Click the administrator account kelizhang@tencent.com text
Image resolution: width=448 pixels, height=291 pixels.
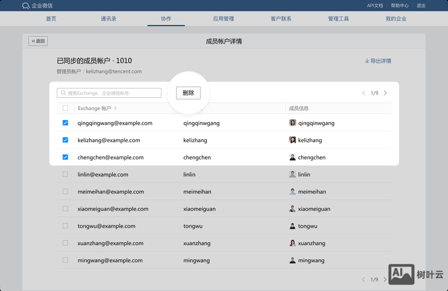coord(114,72)
